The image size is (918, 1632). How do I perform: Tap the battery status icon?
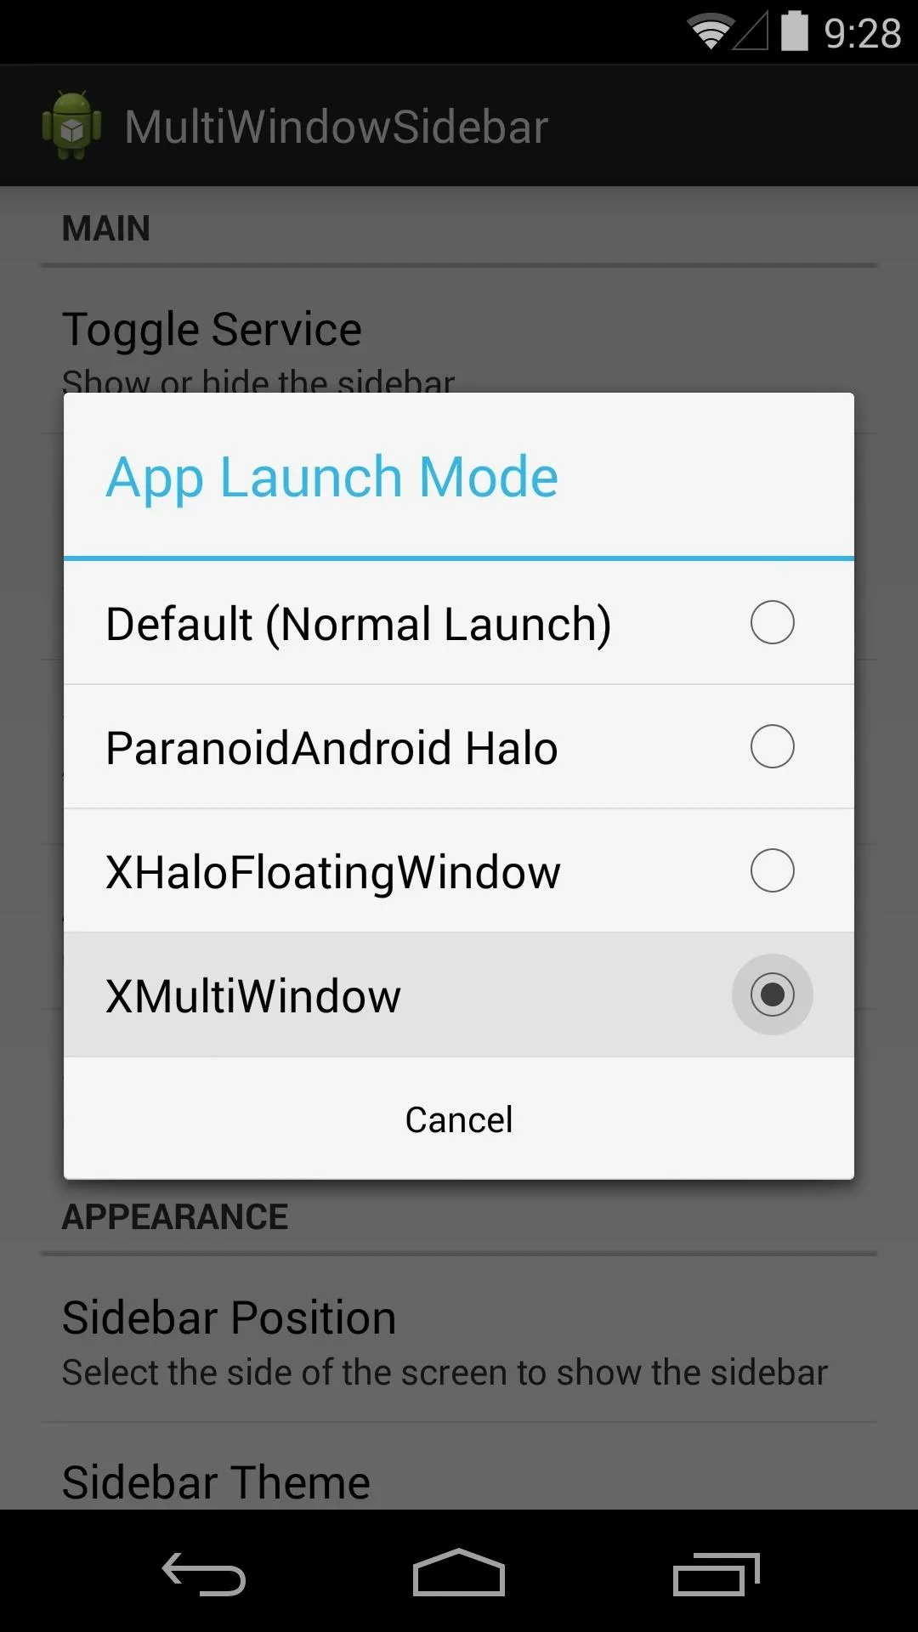point(795,31)
